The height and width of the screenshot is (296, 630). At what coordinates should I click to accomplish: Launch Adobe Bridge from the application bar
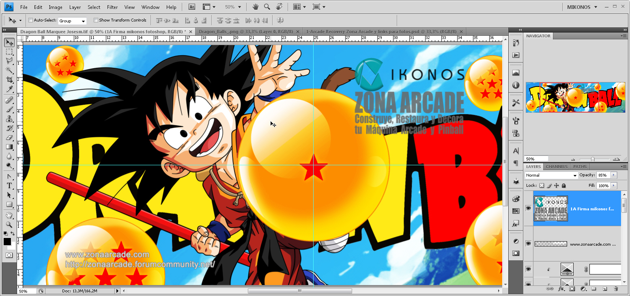(193, 7)
